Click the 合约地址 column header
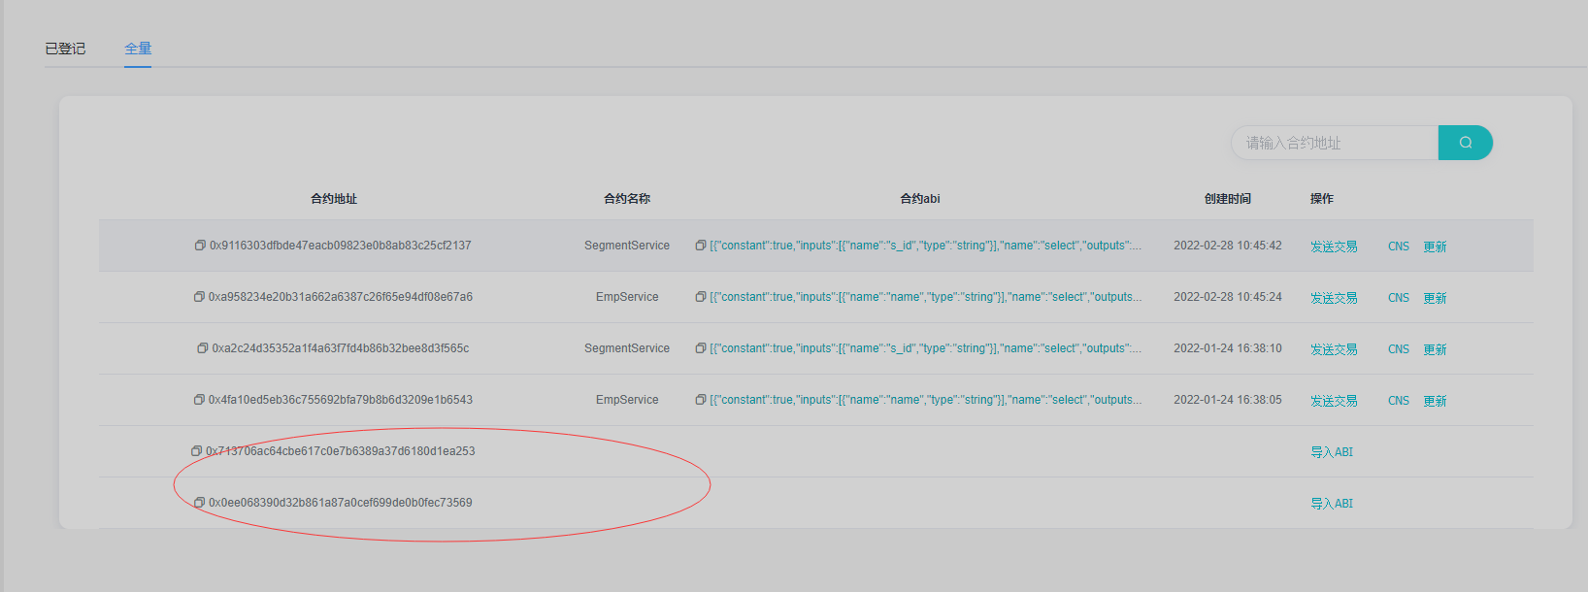The image size is (1588, 592). pos(334,199)
